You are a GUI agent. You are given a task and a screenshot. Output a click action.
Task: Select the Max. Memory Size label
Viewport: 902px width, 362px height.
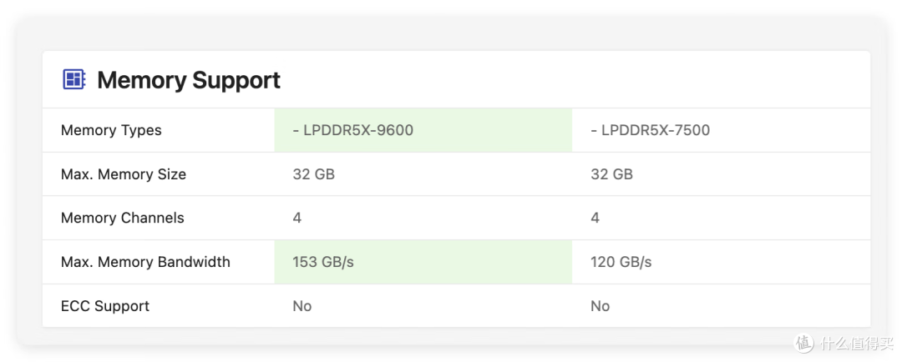click(123, 174)
